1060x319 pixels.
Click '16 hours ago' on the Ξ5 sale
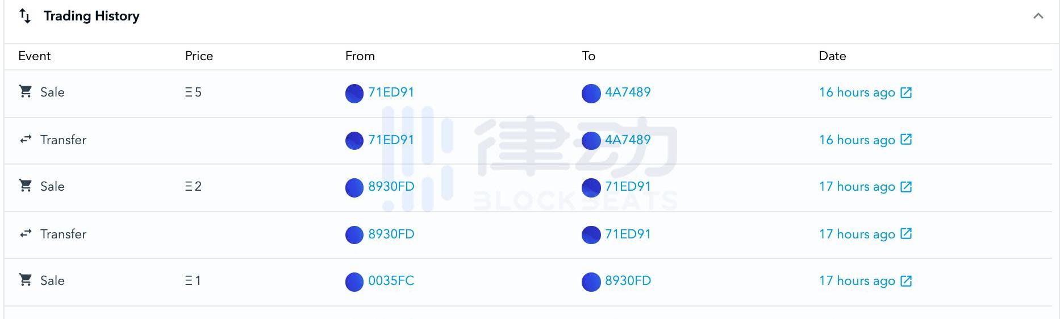click(857, 93)
